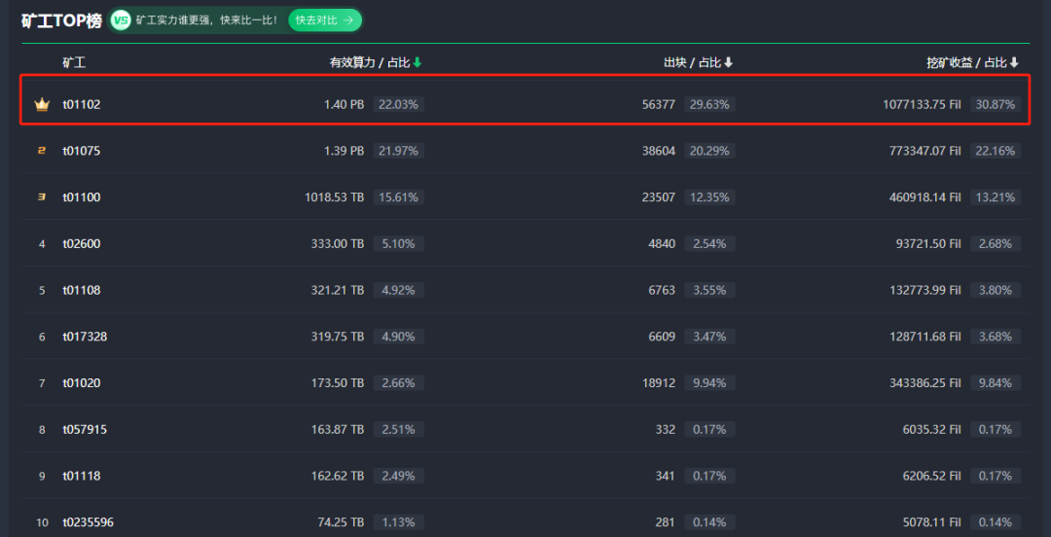Click the rank number 10
The image size is (1051, 537).
point(42,523)
